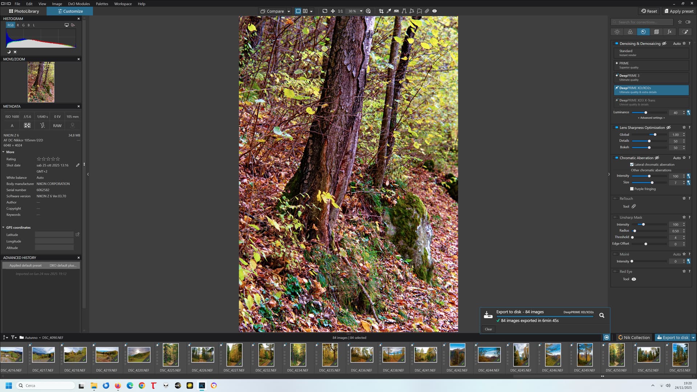Click the Clear button in export panel
The height and width of the screenshot is (392, 697).
488,329
